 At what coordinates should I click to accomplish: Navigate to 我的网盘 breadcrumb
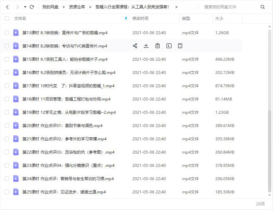[x=50, y=7]
